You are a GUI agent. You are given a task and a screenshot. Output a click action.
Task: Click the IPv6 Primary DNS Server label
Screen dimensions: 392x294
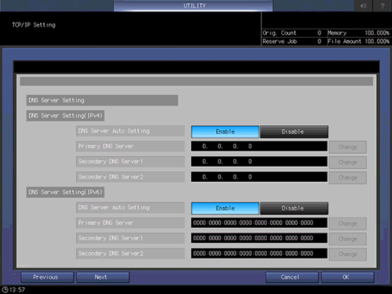pos(130,223)
